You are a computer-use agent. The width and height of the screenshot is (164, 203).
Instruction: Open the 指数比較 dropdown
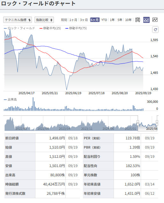tap(44, 20)
